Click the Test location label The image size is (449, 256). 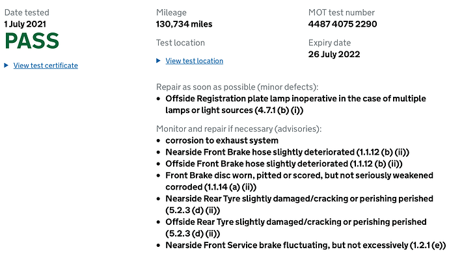tap(180, 43)
